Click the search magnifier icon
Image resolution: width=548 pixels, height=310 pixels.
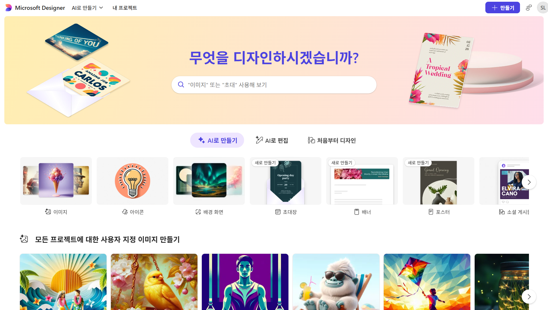pos(181,84)
